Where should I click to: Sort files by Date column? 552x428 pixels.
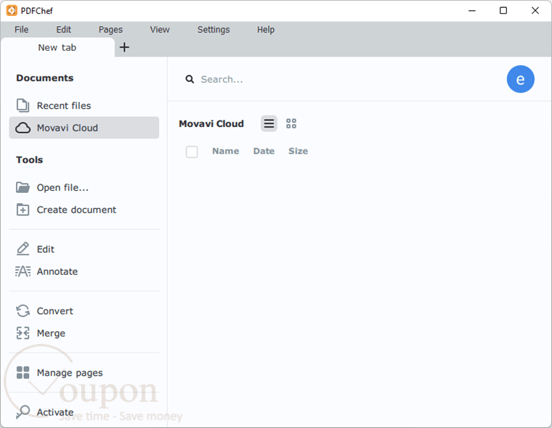[264, 151]
